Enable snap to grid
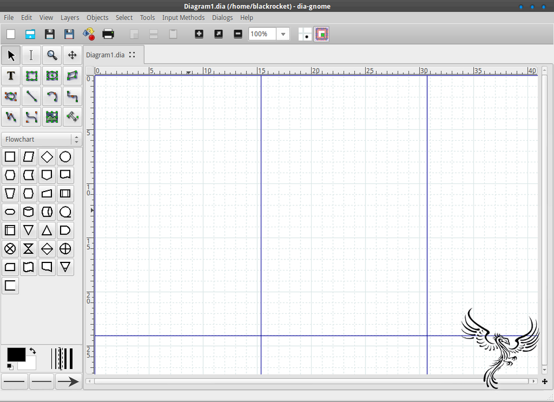 pyautogui.click(x=304, y=34)
